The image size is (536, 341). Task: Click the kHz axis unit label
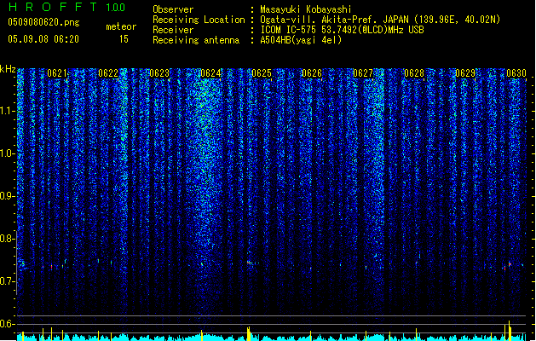coord(8,69)
